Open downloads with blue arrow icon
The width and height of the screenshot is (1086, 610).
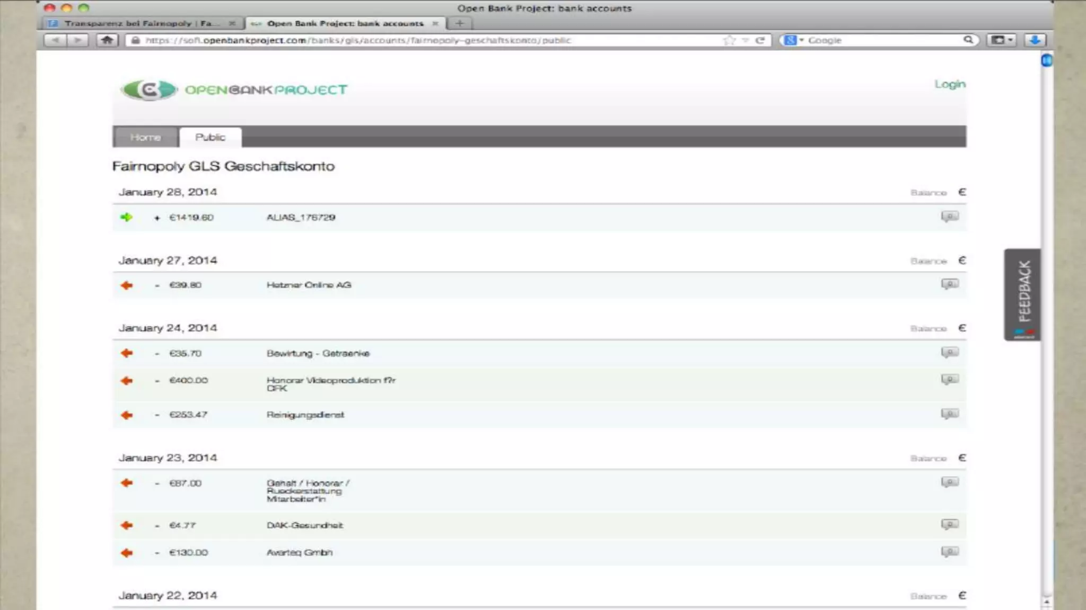(1035, 40)
